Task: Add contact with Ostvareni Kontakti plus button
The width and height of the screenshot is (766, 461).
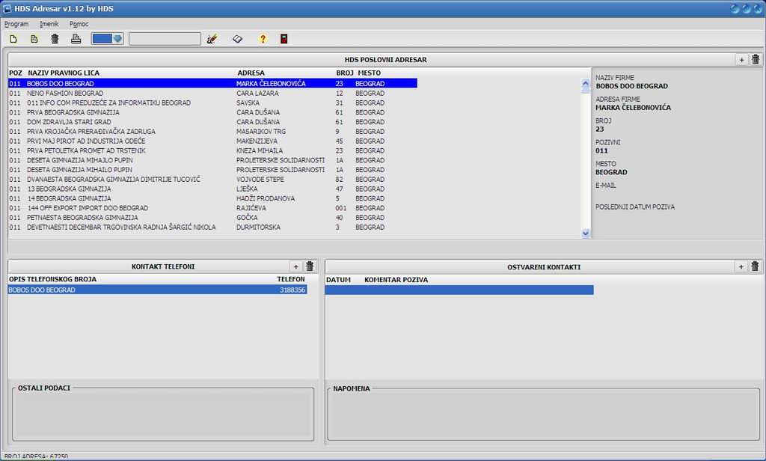Action: pyautogui.click(x=741, y=266)
